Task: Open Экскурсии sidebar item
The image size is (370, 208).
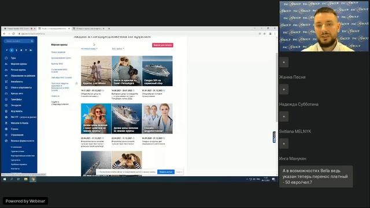Action: pyautogui.click(x=16, y=105)
